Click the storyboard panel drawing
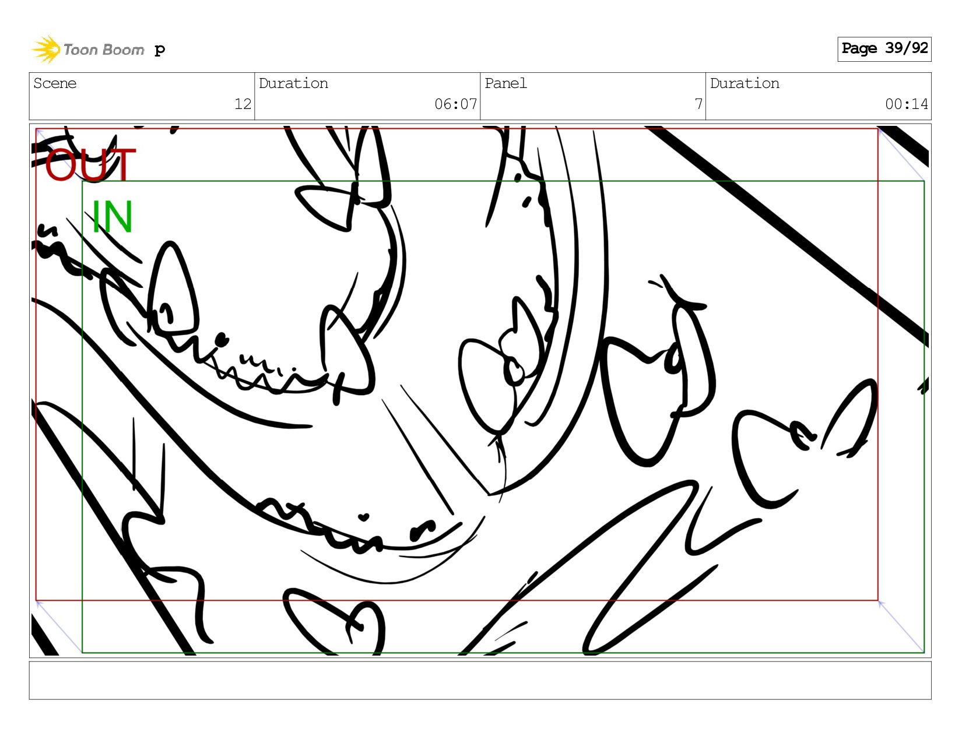 coord(480,390)
